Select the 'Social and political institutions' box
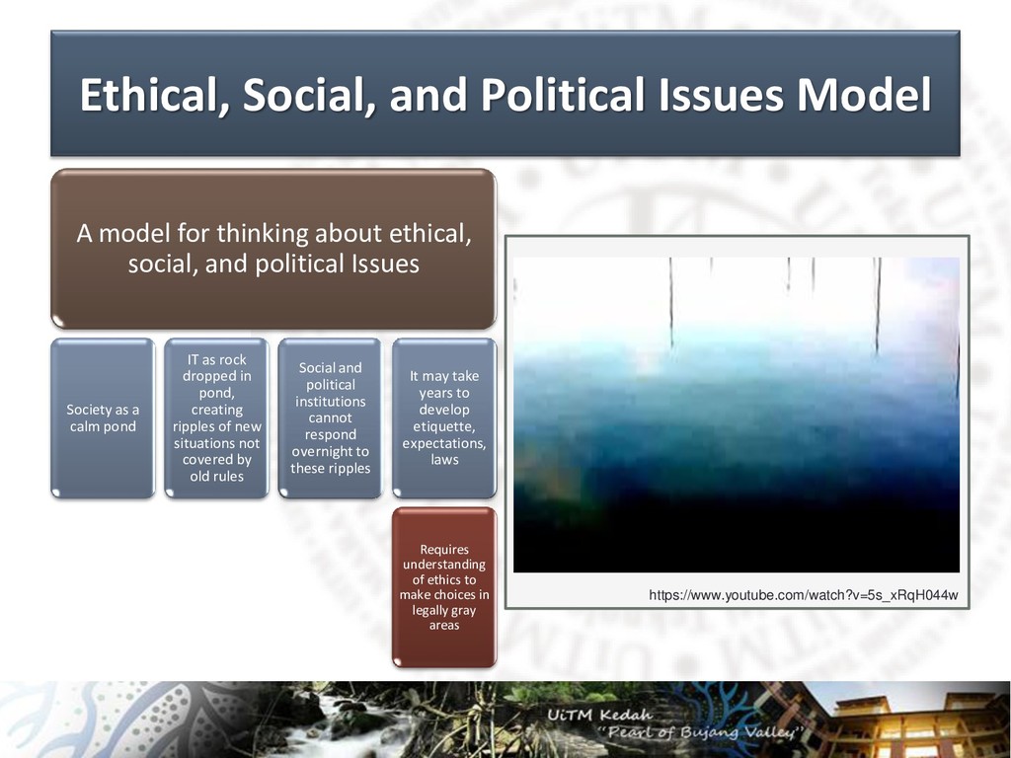Screen dimensions: 1011x758 click(x=330, y=418)
